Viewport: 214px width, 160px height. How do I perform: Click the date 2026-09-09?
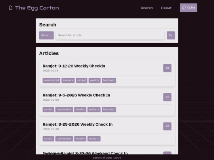[x=51, y=100]
